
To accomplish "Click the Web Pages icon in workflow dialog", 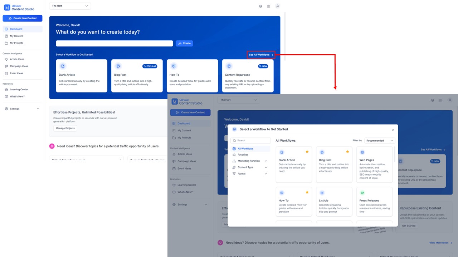I will (x=362, y=152).
